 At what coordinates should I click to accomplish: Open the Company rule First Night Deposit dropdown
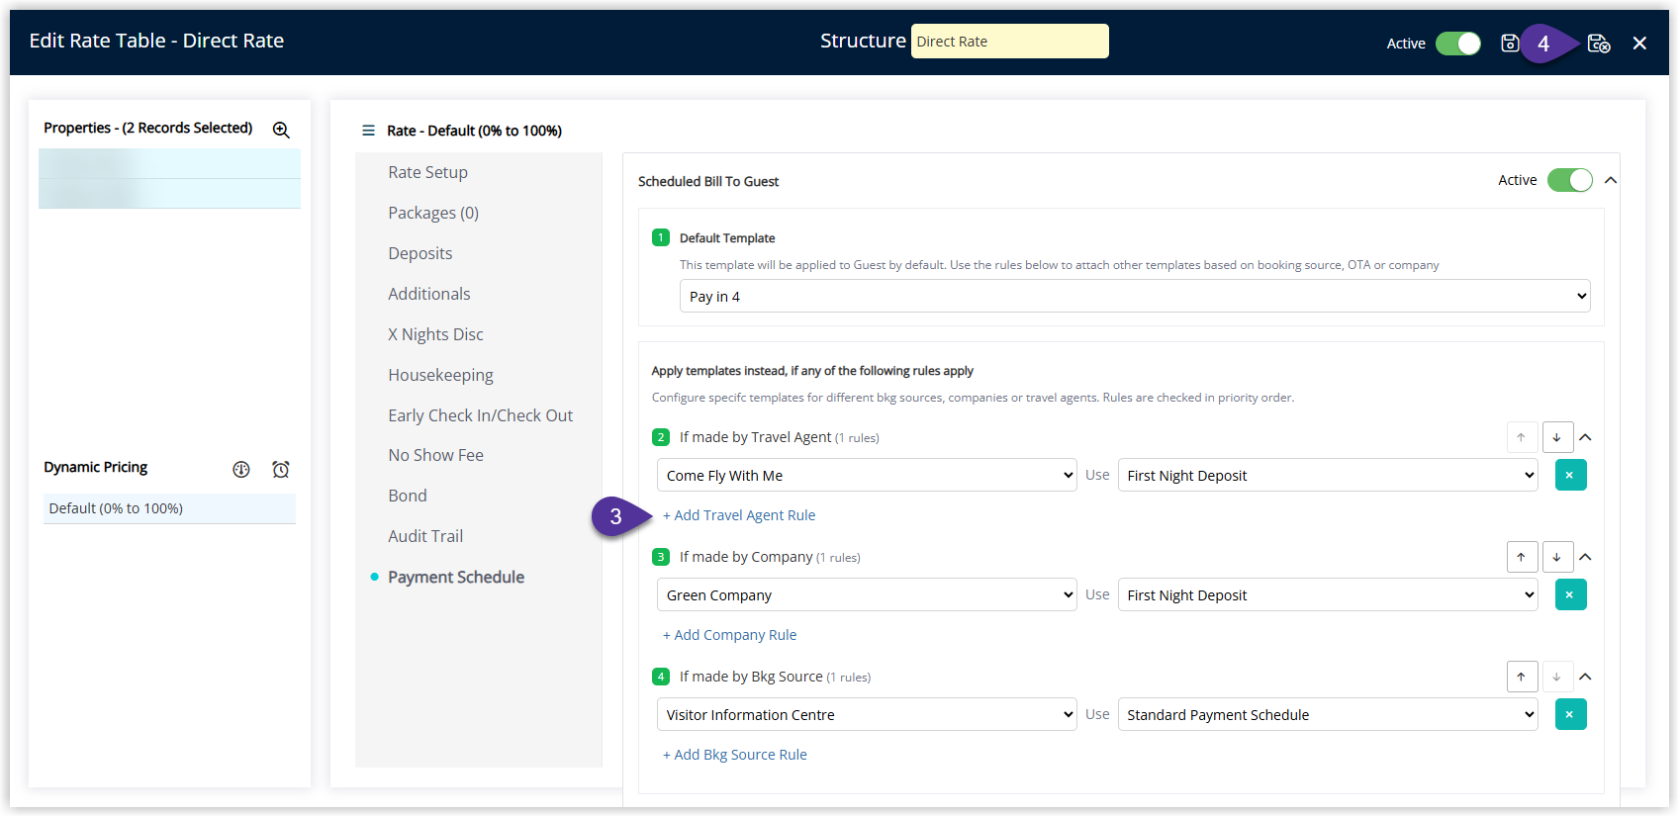[x=1328, y=594]
